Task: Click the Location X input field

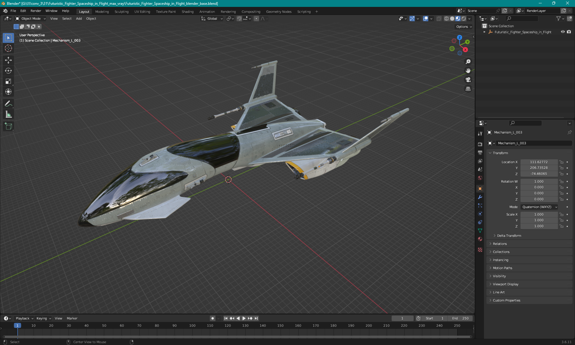Action: 538,161
